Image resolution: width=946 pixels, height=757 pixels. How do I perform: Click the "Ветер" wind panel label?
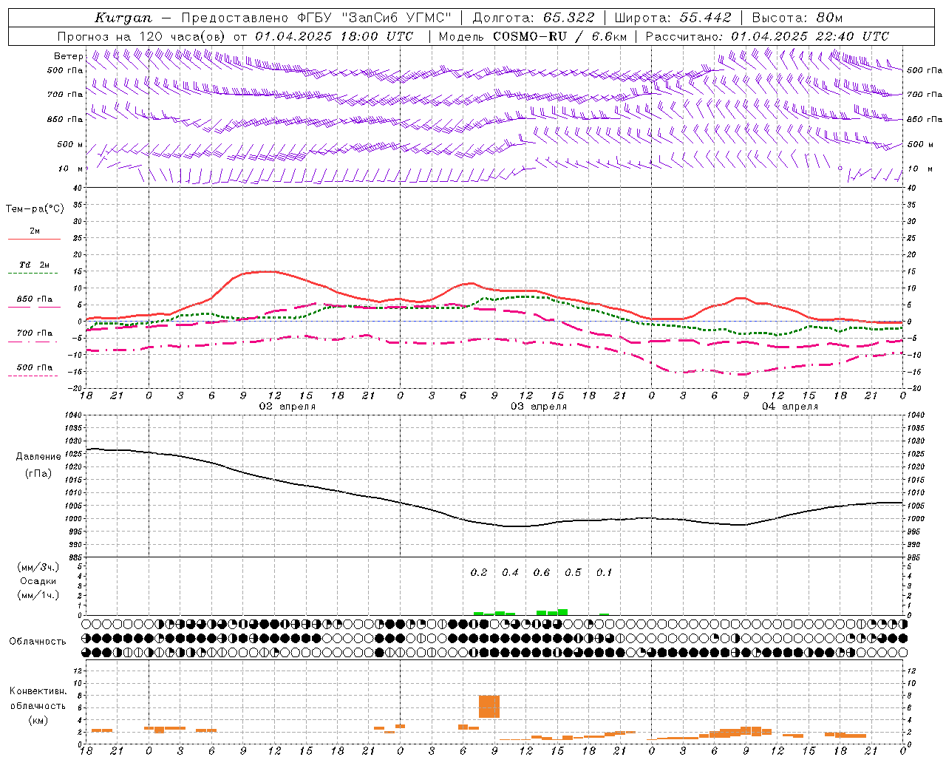pyautogui.click(x=69, y=56)
